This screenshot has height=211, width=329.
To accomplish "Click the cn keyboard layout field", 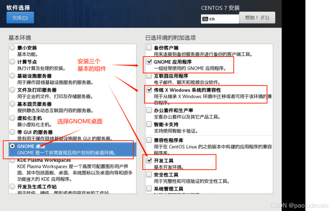I will pos(220,19).
